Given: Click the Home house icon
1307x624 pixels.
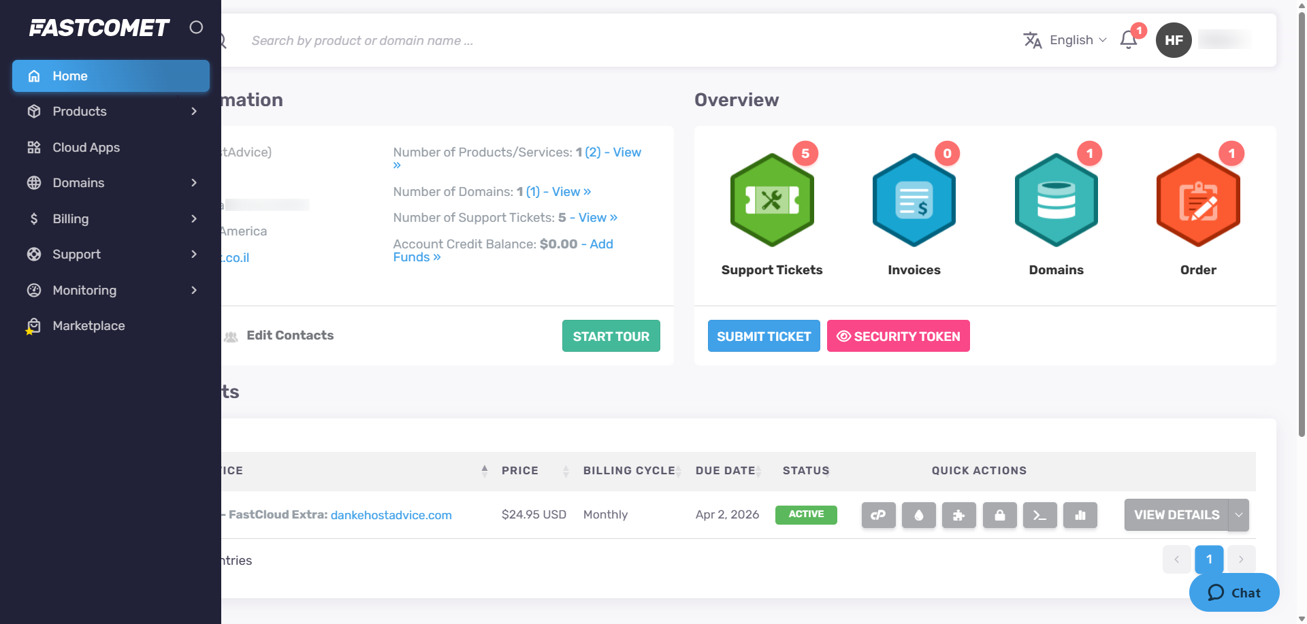Looking at the screenshot, I should 34,76.
